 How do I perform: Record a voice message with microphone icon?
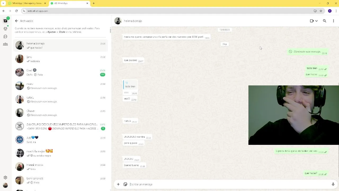pos(333,184)
